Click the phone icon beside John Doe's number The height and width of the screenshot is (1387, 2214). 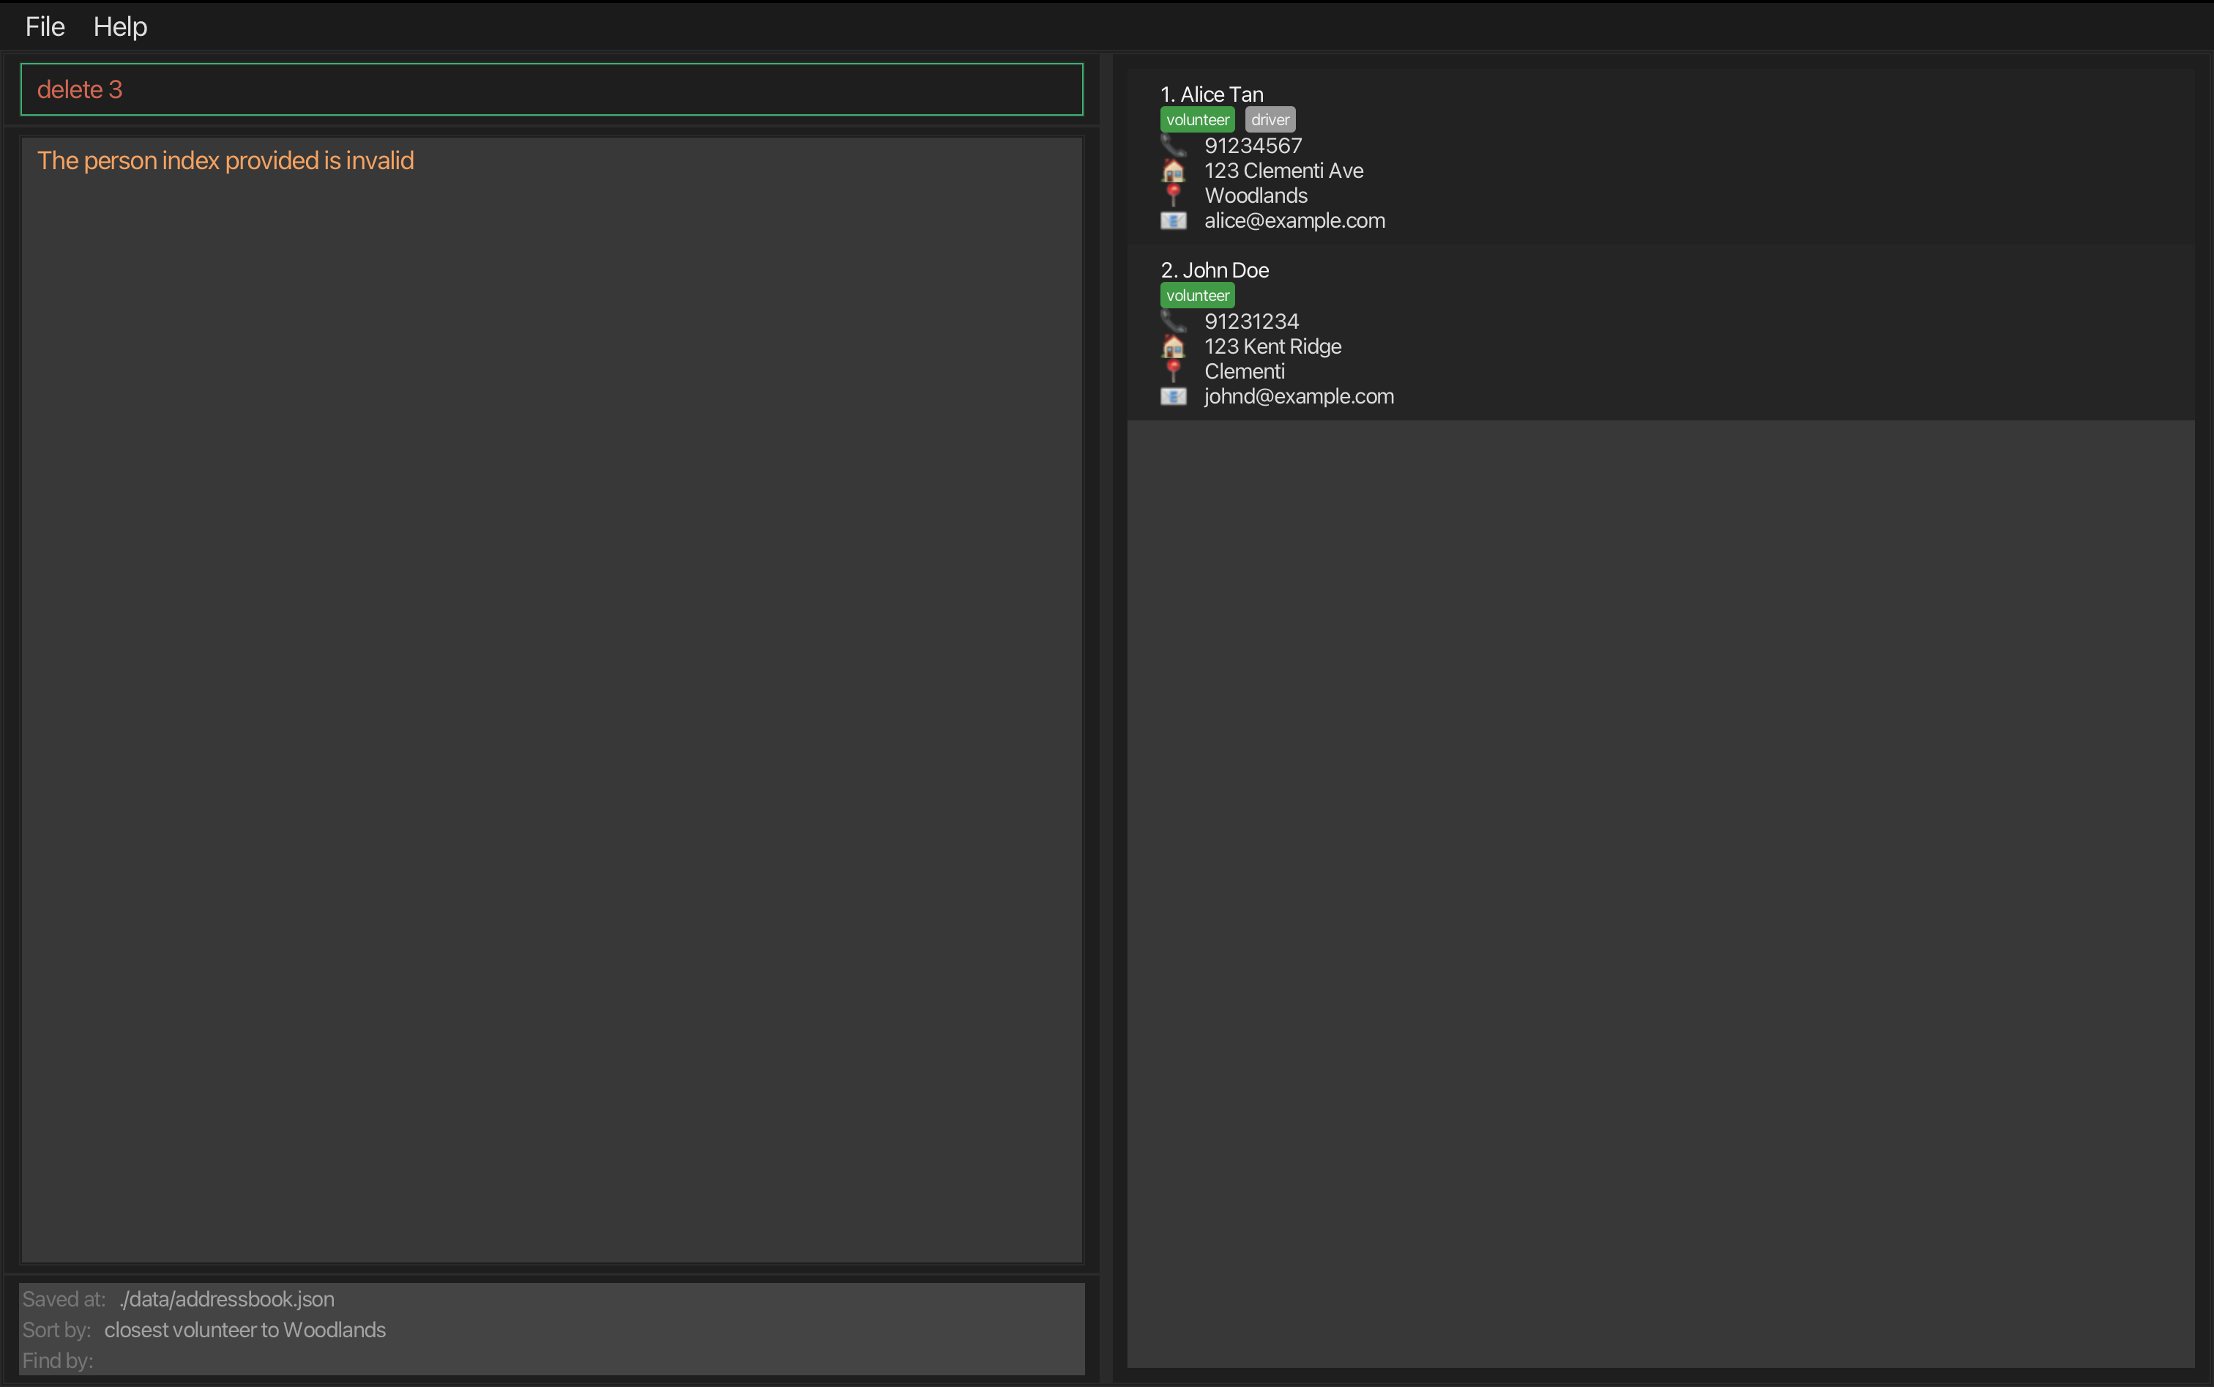point(1173,321)
